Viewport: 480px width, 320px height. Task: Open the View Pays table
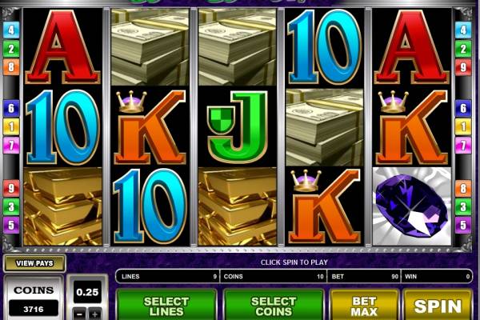pos(34,263)
